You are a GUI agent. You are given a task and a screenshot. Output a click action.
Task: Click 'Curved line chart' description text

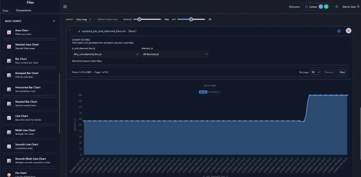click(24, 148)
